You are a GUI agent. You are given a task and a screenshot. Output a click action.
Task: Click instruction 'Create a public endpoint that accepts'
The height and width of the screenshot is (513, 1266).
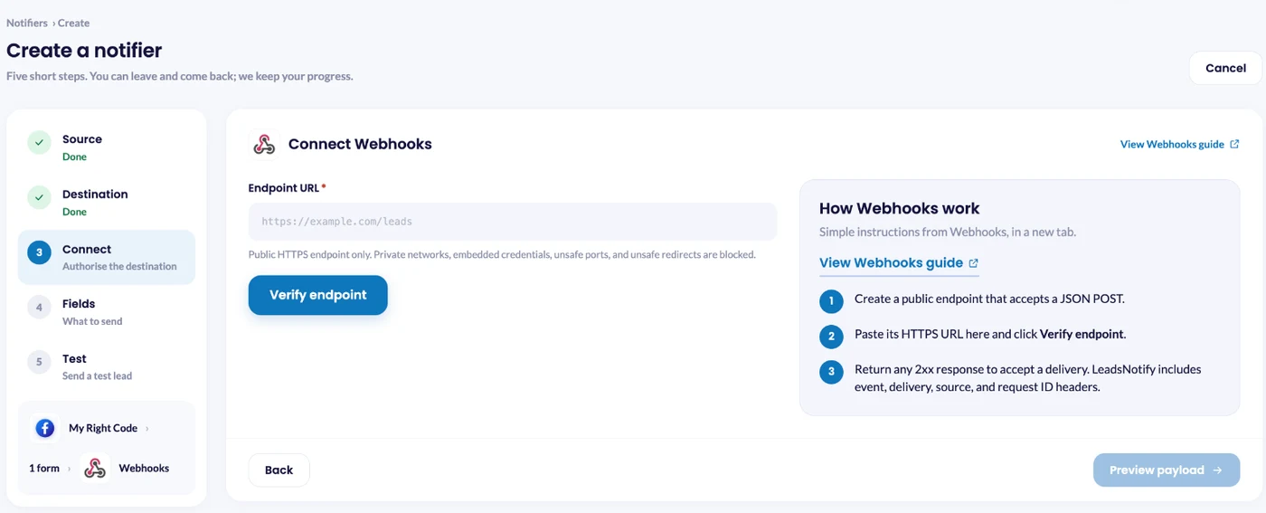[x=989, y=299]
